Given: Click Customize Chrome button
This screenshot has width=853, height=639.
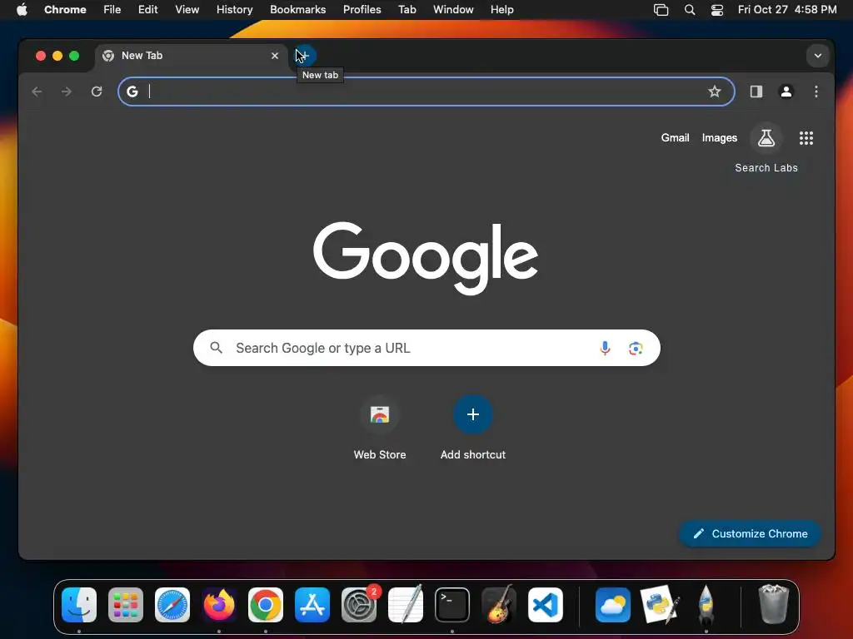Looking at the screenshot, I should coord(750,533).
